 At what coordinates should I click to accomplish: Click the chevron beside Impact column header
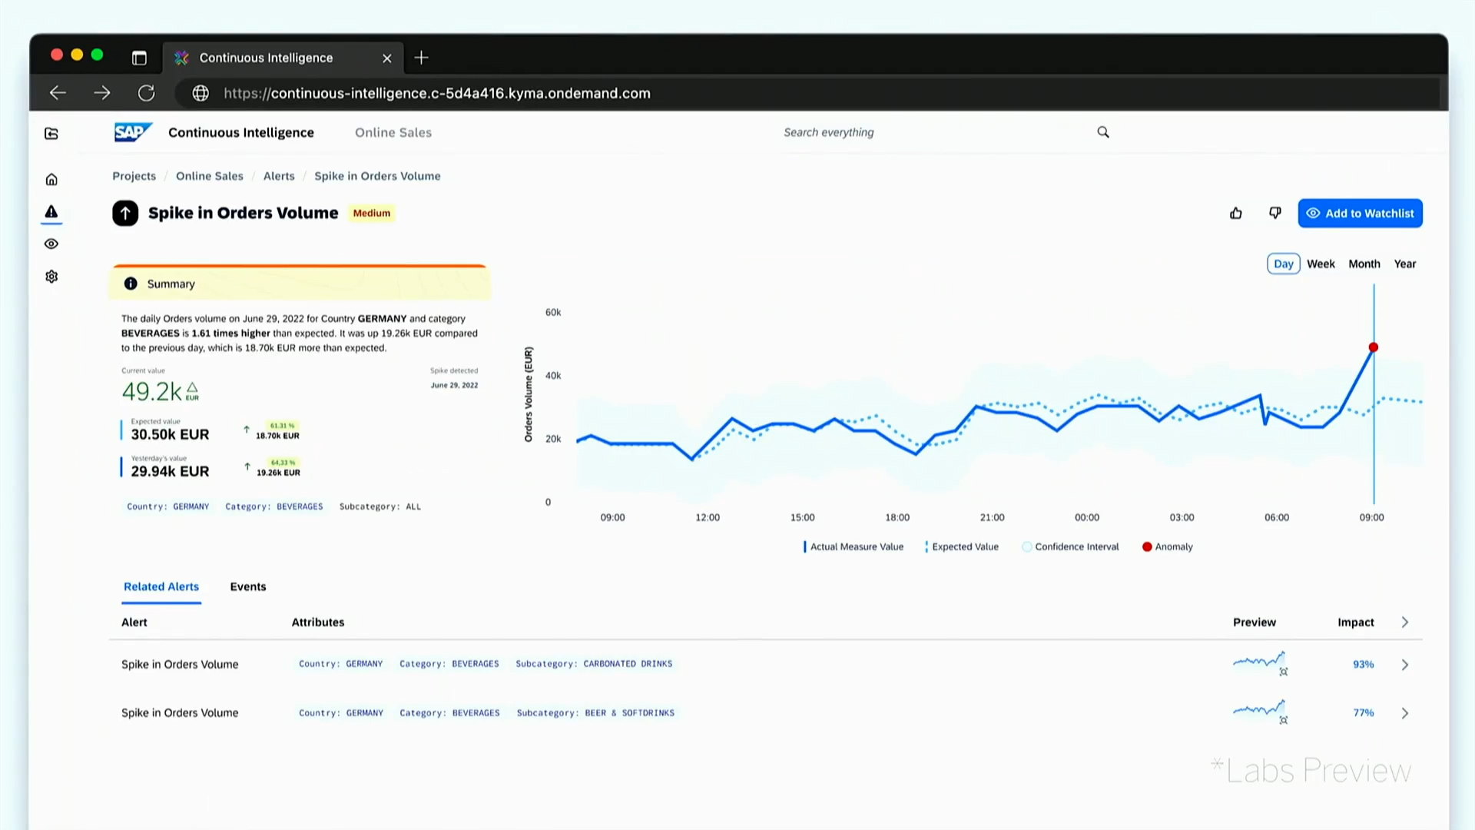point(1404,622)
